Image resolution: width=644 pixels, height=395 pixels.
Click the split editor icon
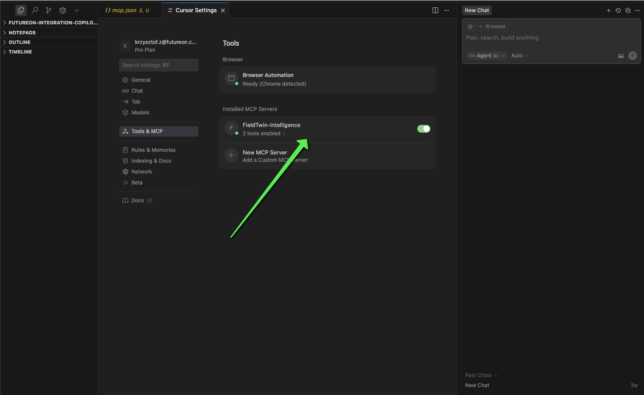435,10
